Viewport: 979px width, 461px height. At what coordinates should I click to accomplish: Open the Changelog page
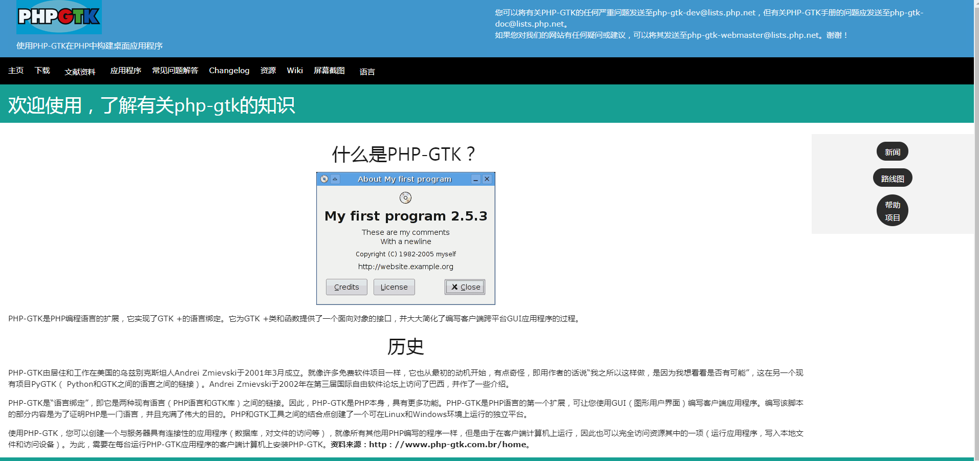(229, 71)
